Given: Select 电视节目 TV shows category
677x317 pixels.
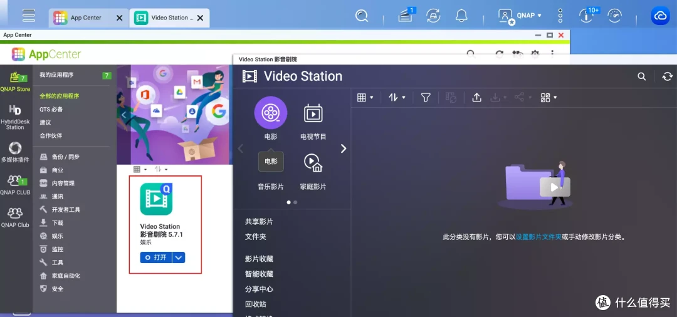Looking at the screenshot, I should pyautogui.click(x=313, y=121).
